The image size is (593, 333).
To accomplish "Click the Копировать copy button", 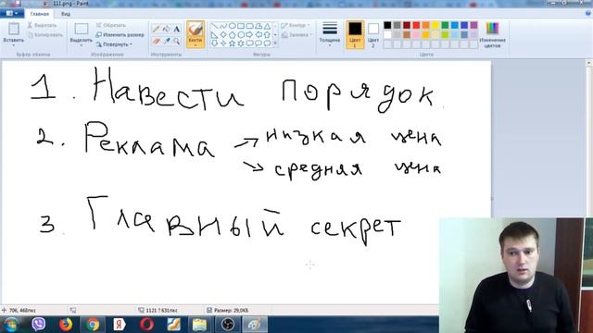I will tap(45, 35).
